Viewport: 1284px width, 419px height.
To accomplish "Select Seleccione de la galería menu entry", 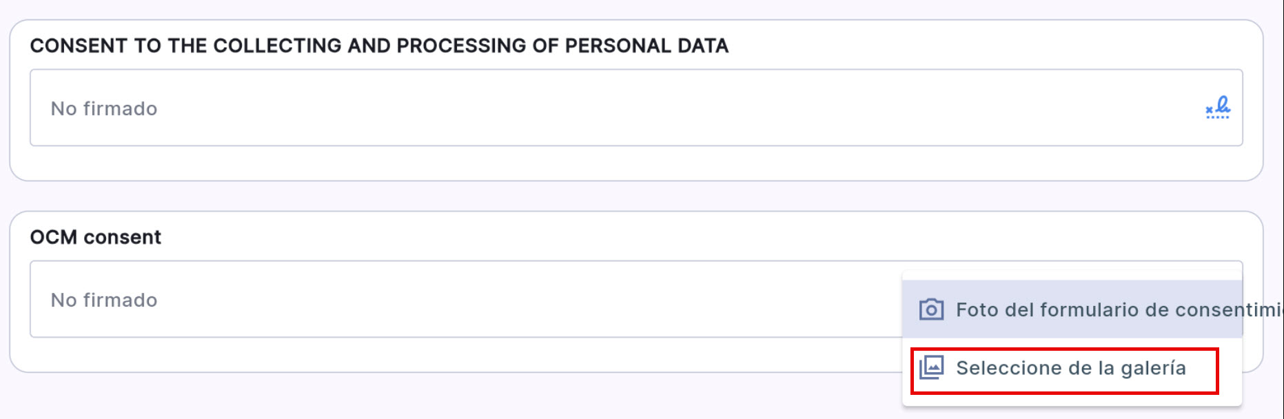I will point(1070,369).
